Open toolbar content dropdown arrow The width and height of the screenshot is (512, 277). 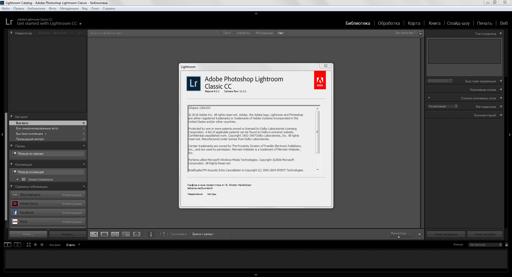point(419,234)
